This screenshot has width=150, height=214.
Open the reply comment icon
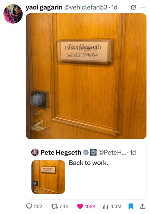pos(29,206)
